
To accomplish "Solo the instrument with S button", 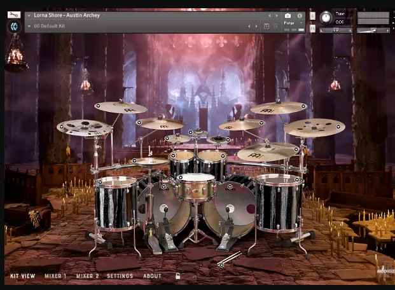I will [x=312, y=16].
